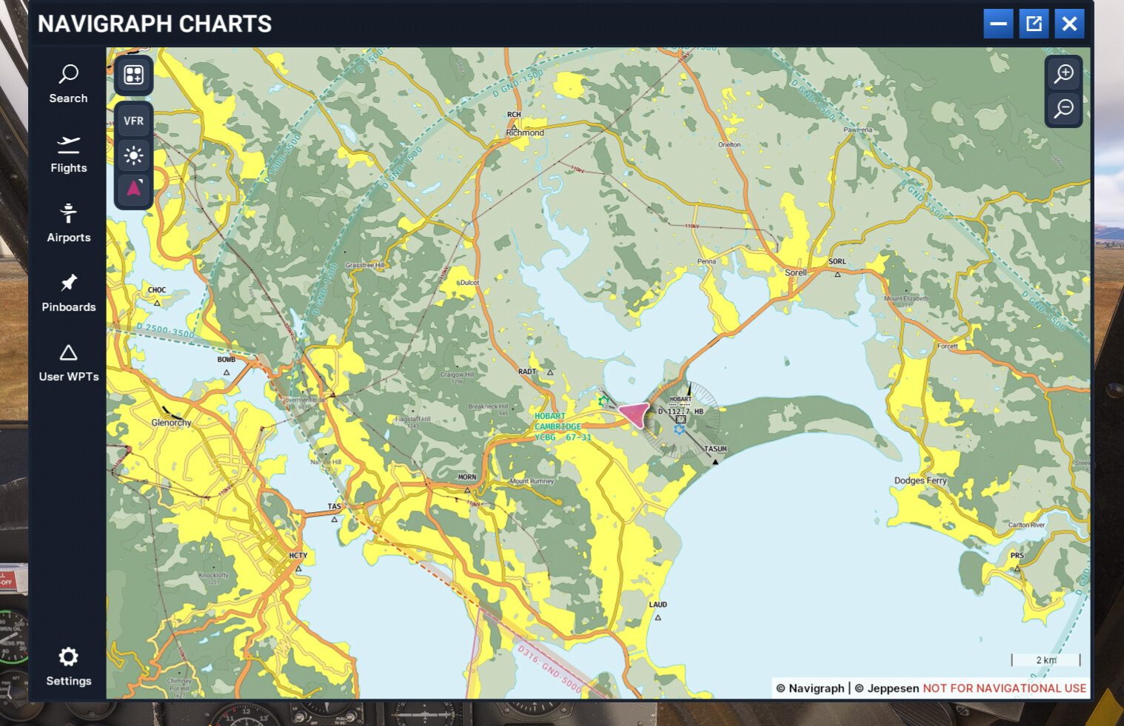Select the CHOC waypoint triangle

157,303
